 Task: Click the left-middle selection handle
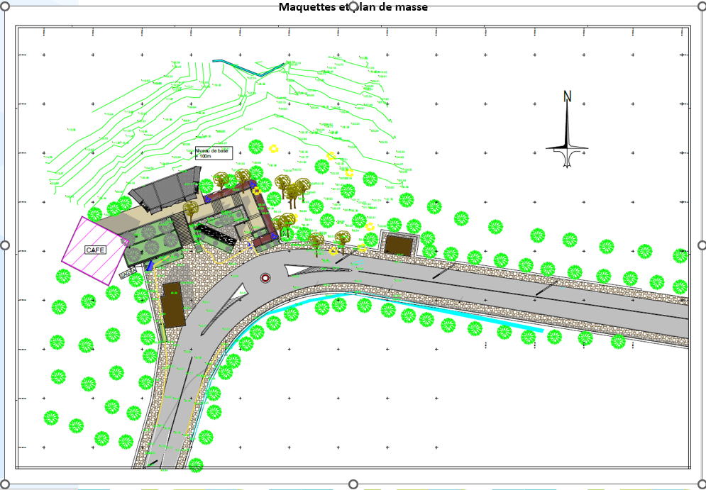[x=5, y=245]
